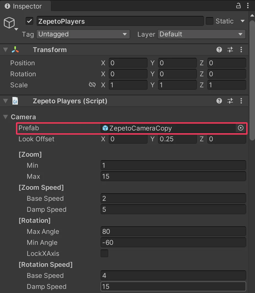This screenshot has height=293, width=255.
Task: Click the Zoom Max value field
Action: pyautogui.click(x=173, y=176)
